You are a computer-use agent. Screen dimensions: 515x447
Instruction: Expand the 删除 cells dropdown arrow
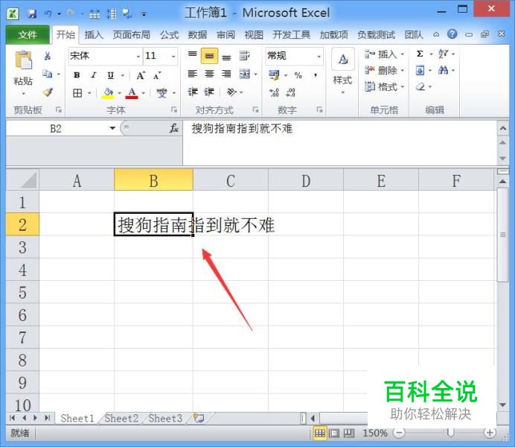tap(403, 70)
